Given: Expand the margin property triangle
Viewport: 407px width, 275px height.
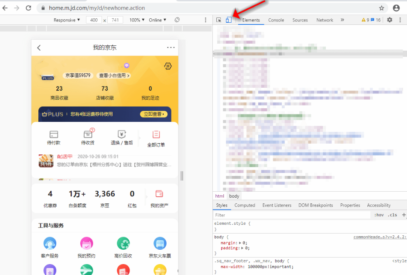Looking at the screenshot, I should [240, 243].
